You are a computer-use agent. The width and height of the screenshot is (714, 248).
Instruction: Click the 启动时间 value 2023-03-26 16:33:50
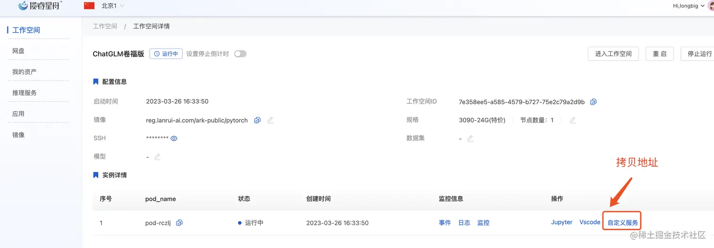pyautogui.click(x=177, y=101)
